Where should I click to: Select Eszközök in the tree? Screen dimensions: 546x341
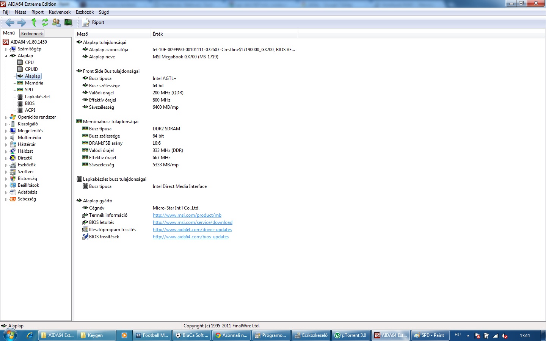[x=27, y=165]
